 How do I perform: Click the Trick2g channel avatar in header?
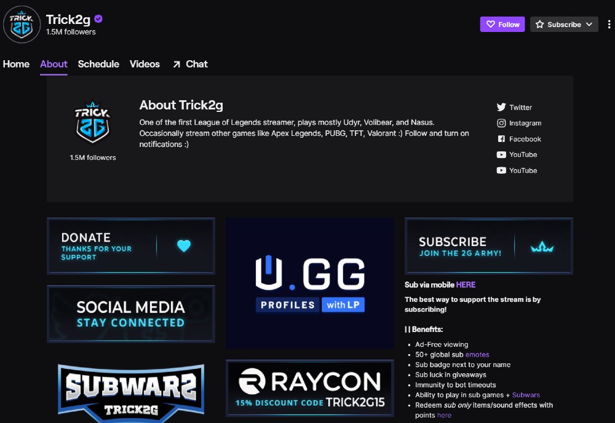(x=22, y=25)
